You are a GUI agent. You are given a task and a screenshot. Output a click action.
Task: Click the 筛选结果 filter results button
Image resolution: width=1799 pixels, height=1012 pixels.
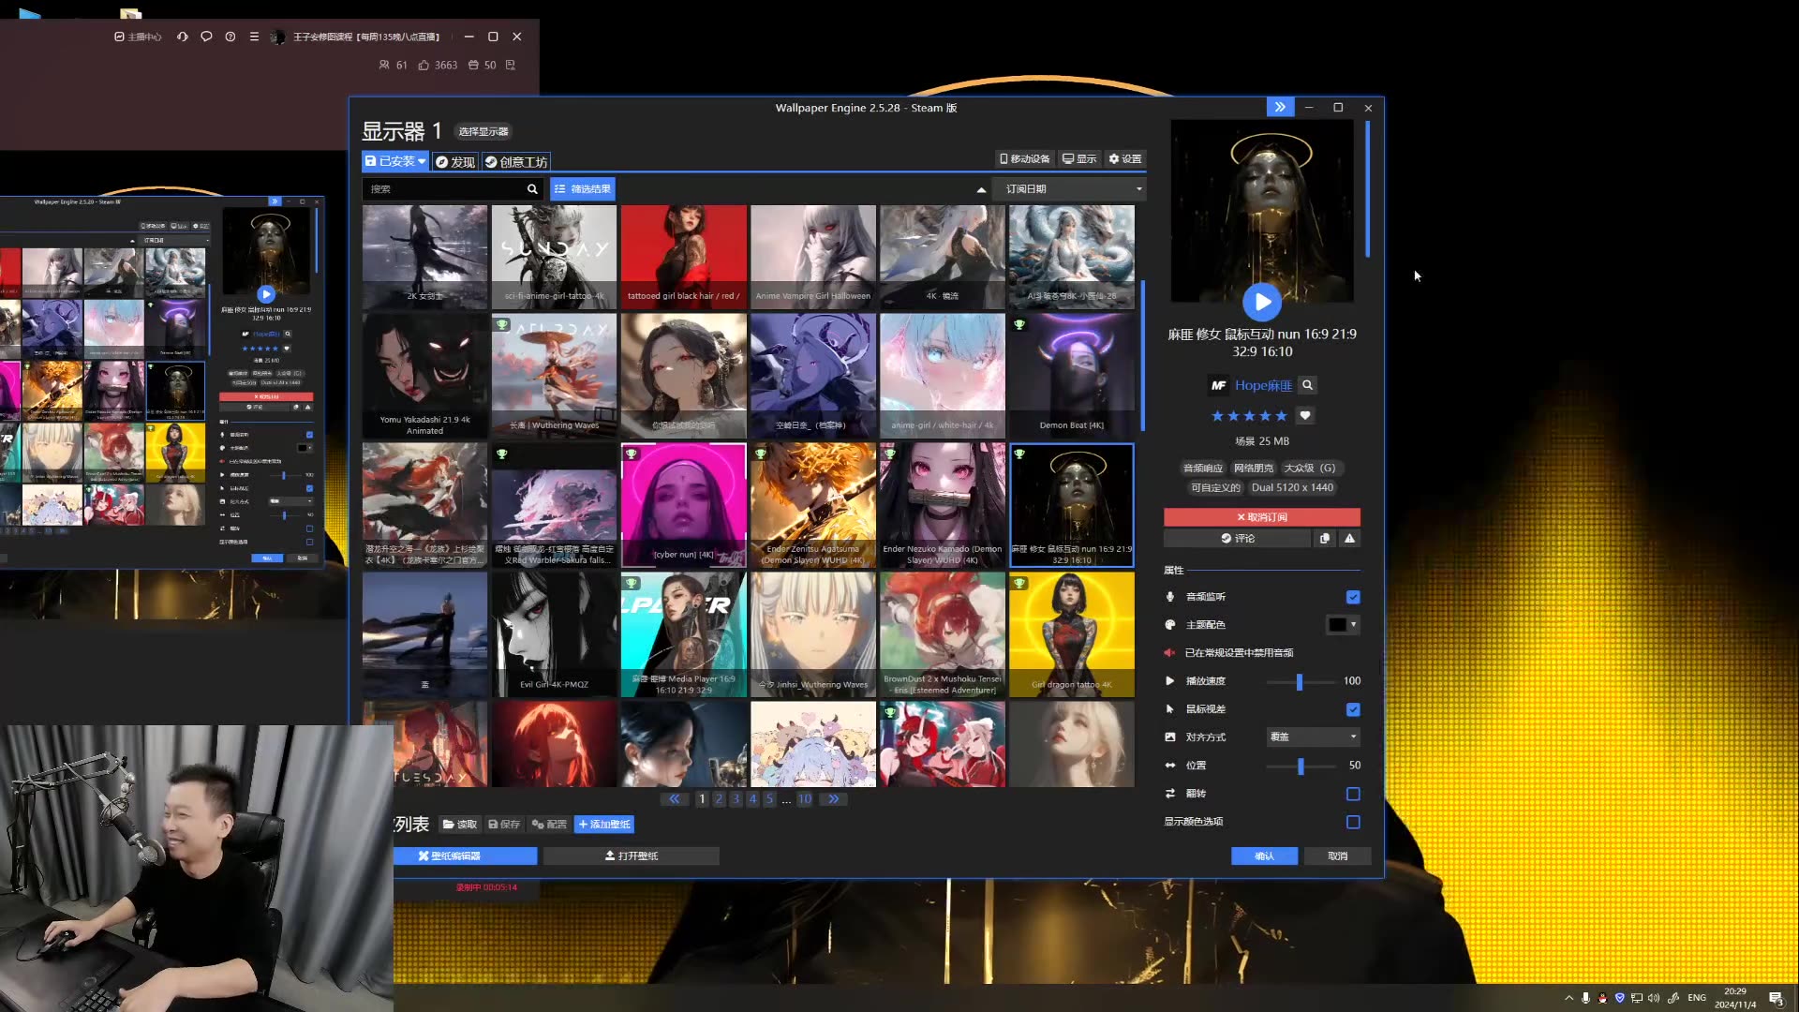point(583,189)
